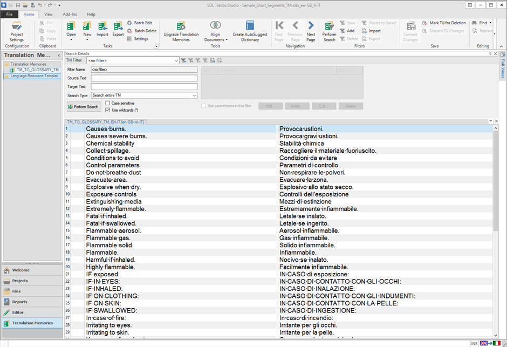The height and width of the screenshot is (347, 507).
Task: Open the Search Type dropdown
Action: pos(194,96)
